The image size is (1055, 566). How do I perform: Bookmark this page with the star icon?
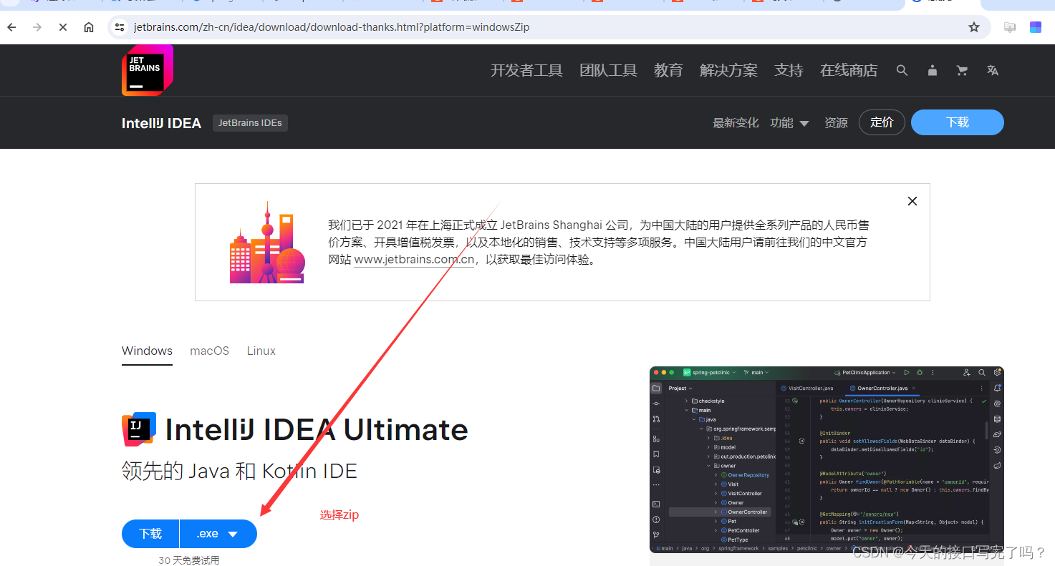974,27
